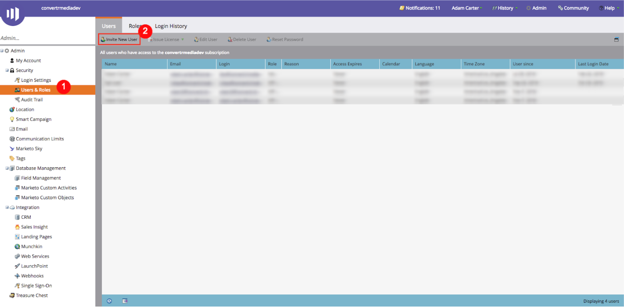624x308 pixels.
Task: Open Communication Limits
Action: click(36, 139)
